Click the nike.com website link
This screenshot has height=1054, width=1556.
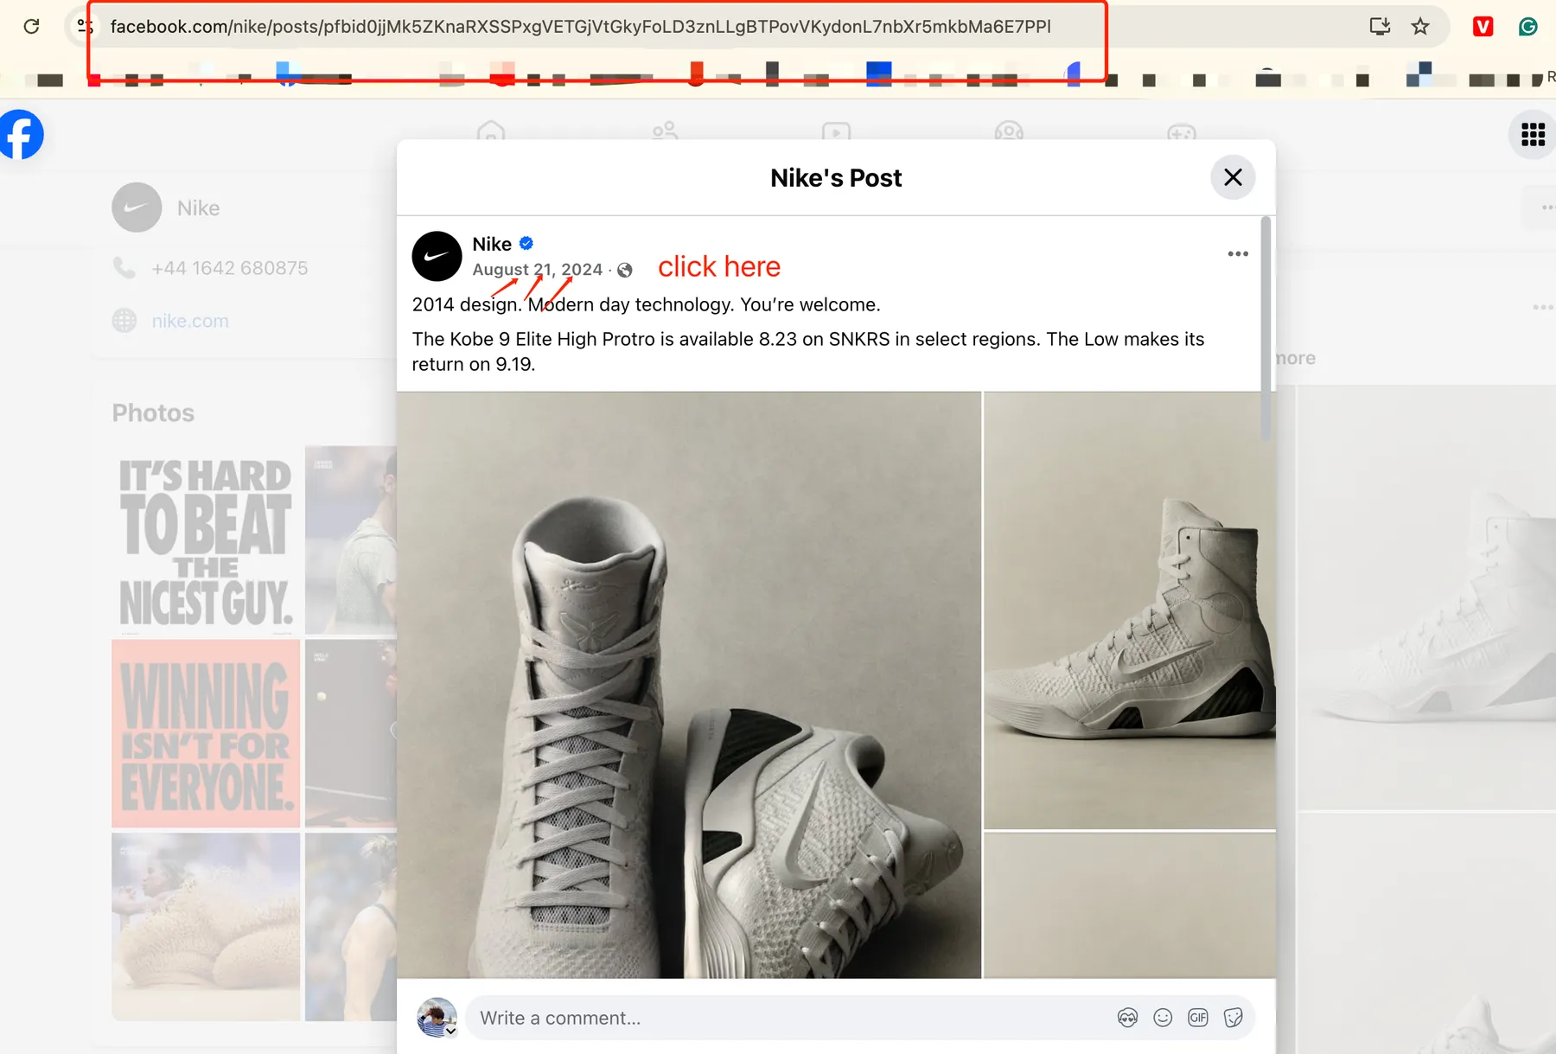pyautogui.click(x=190, y=321)
